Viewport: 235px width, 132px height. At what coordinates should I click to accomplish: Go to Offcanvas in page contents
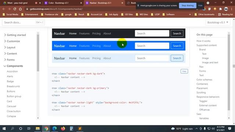pos(205,110)
